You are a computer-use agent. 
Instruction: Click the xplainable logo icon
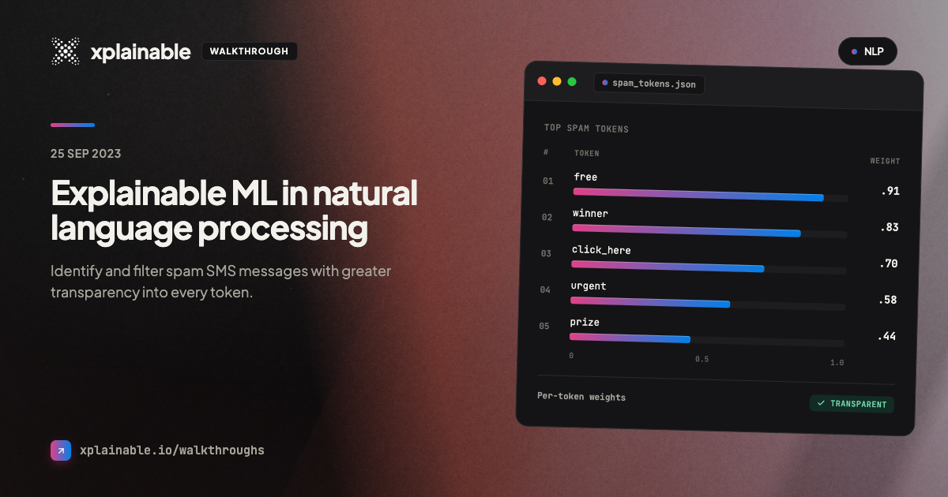click(x=66, y=52)
